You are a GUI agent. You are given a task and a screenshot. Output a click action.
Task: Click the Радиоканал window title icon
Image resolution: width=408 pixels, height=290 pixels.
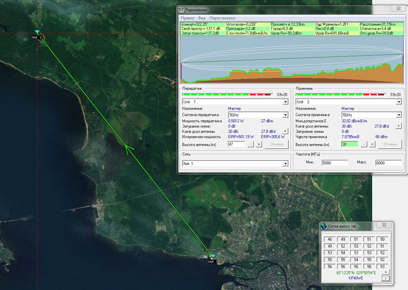pos(181,10)
